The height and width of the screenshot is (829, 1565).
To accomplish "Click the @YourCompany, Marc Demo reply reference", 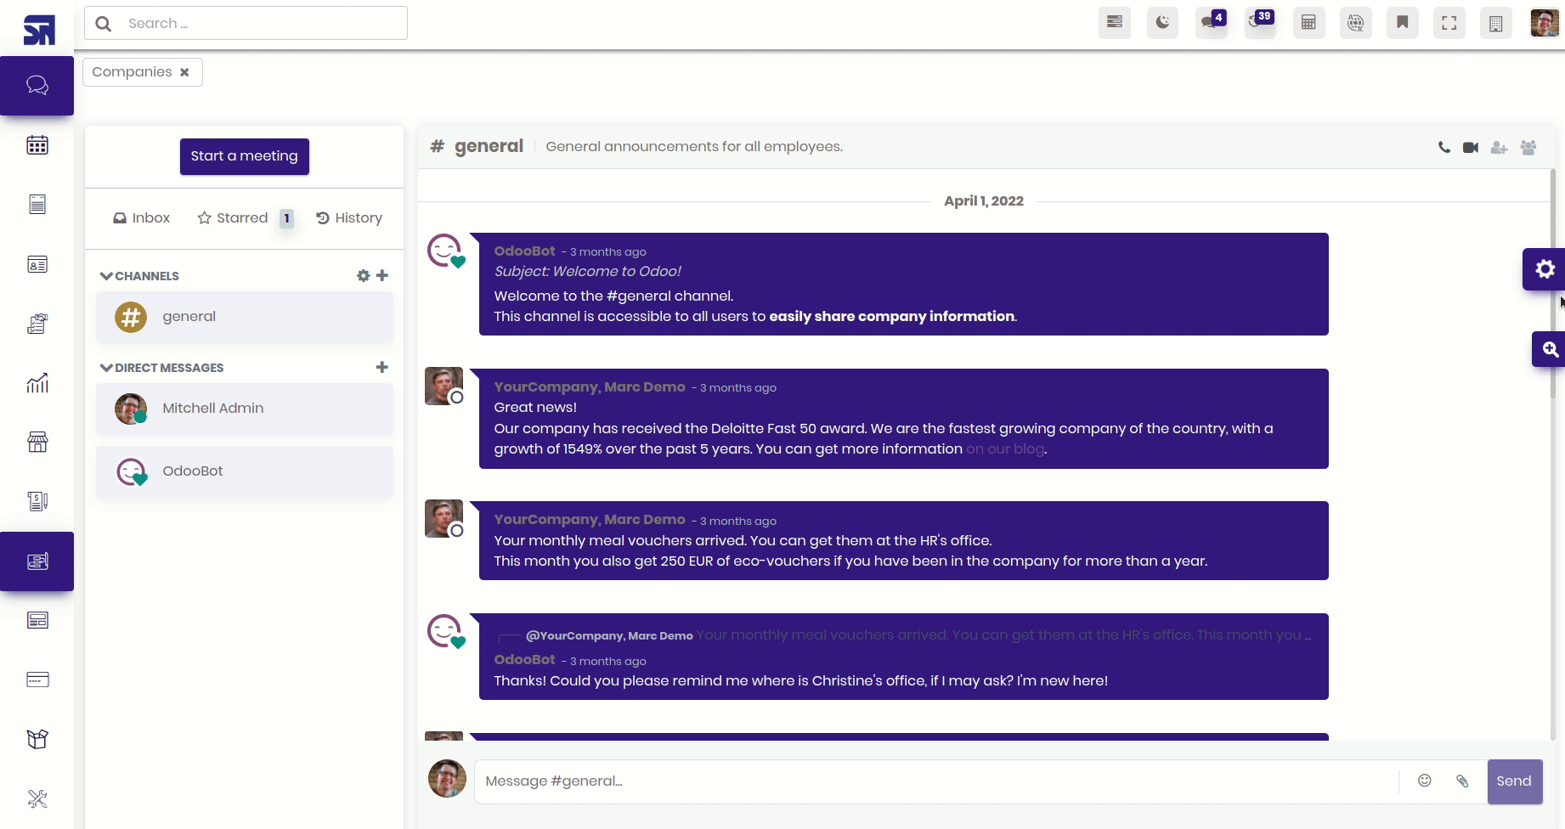I will tap(609, 635).
